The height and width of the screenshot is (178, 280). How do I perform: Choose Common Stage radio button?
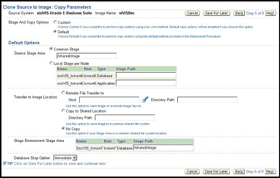pos(51,49)
